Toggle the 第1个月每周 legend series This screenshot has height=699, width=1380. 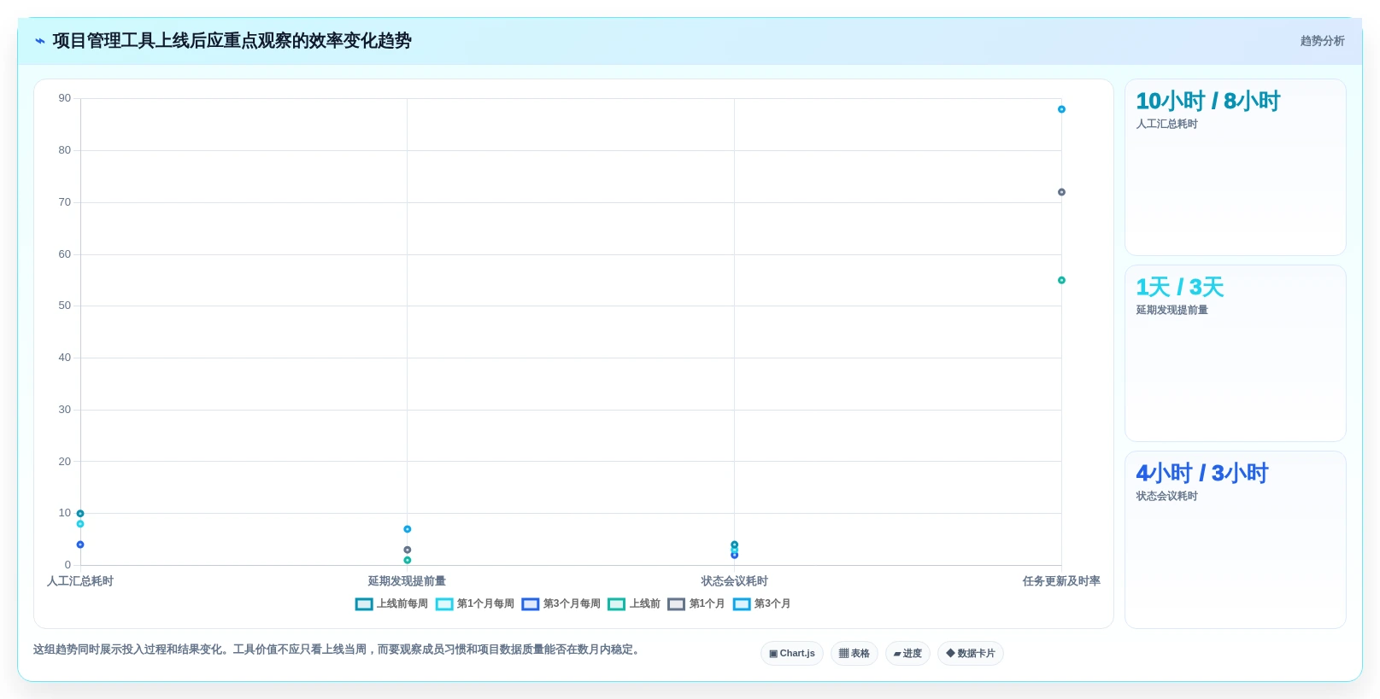475,603
